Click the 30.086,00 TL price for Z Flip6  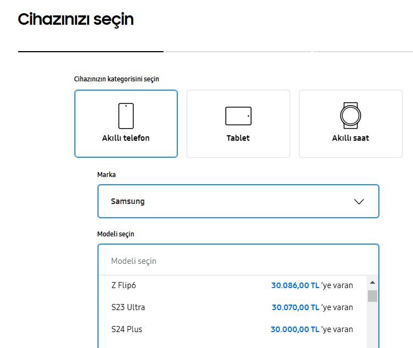click(x=295, y=285)
